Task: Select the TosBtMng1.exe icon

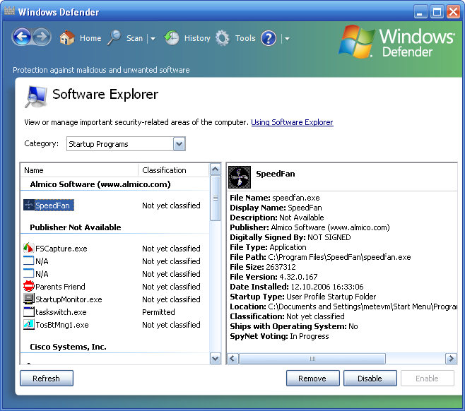Action: click(x=28, y=324)
